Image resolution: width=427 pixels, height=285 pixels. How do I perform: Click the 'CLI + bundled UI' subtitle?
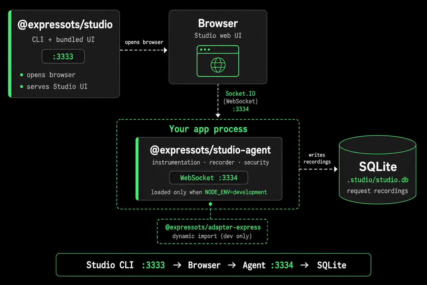(63, 40)
